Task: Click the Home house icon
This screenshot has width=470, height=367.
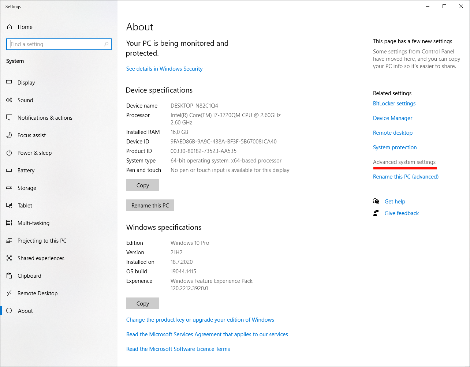Action: (10, 27)
